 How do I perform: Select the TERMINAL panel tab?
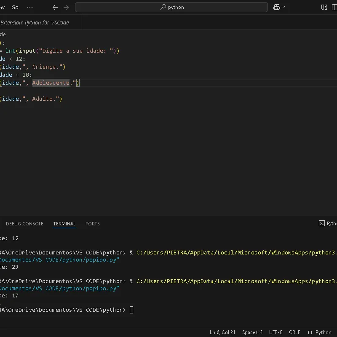click(64, 224)
